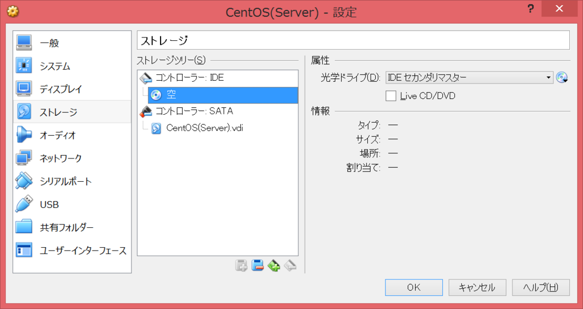Click the タイプ information label
Viewport: 583px width, 309px height.
click(369, 125)
